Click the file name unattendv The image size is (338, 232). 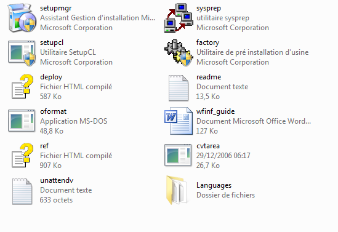click(x=57, y=180)
